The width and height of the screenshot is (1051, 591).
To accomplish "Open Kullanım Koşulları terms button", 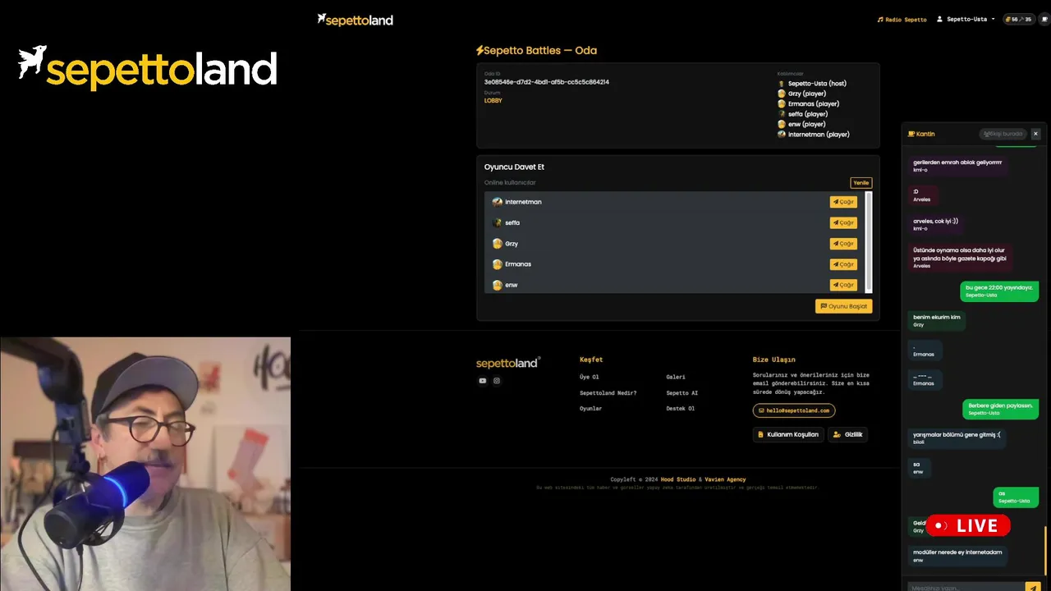I will 788,434.
